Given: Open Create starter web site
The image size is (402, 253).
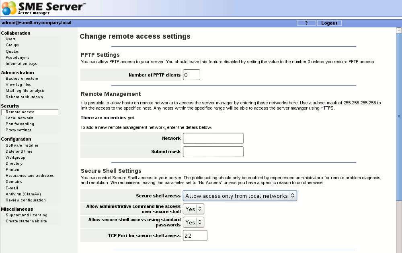Looking at the screenshot, I should (x=26, y=221).
